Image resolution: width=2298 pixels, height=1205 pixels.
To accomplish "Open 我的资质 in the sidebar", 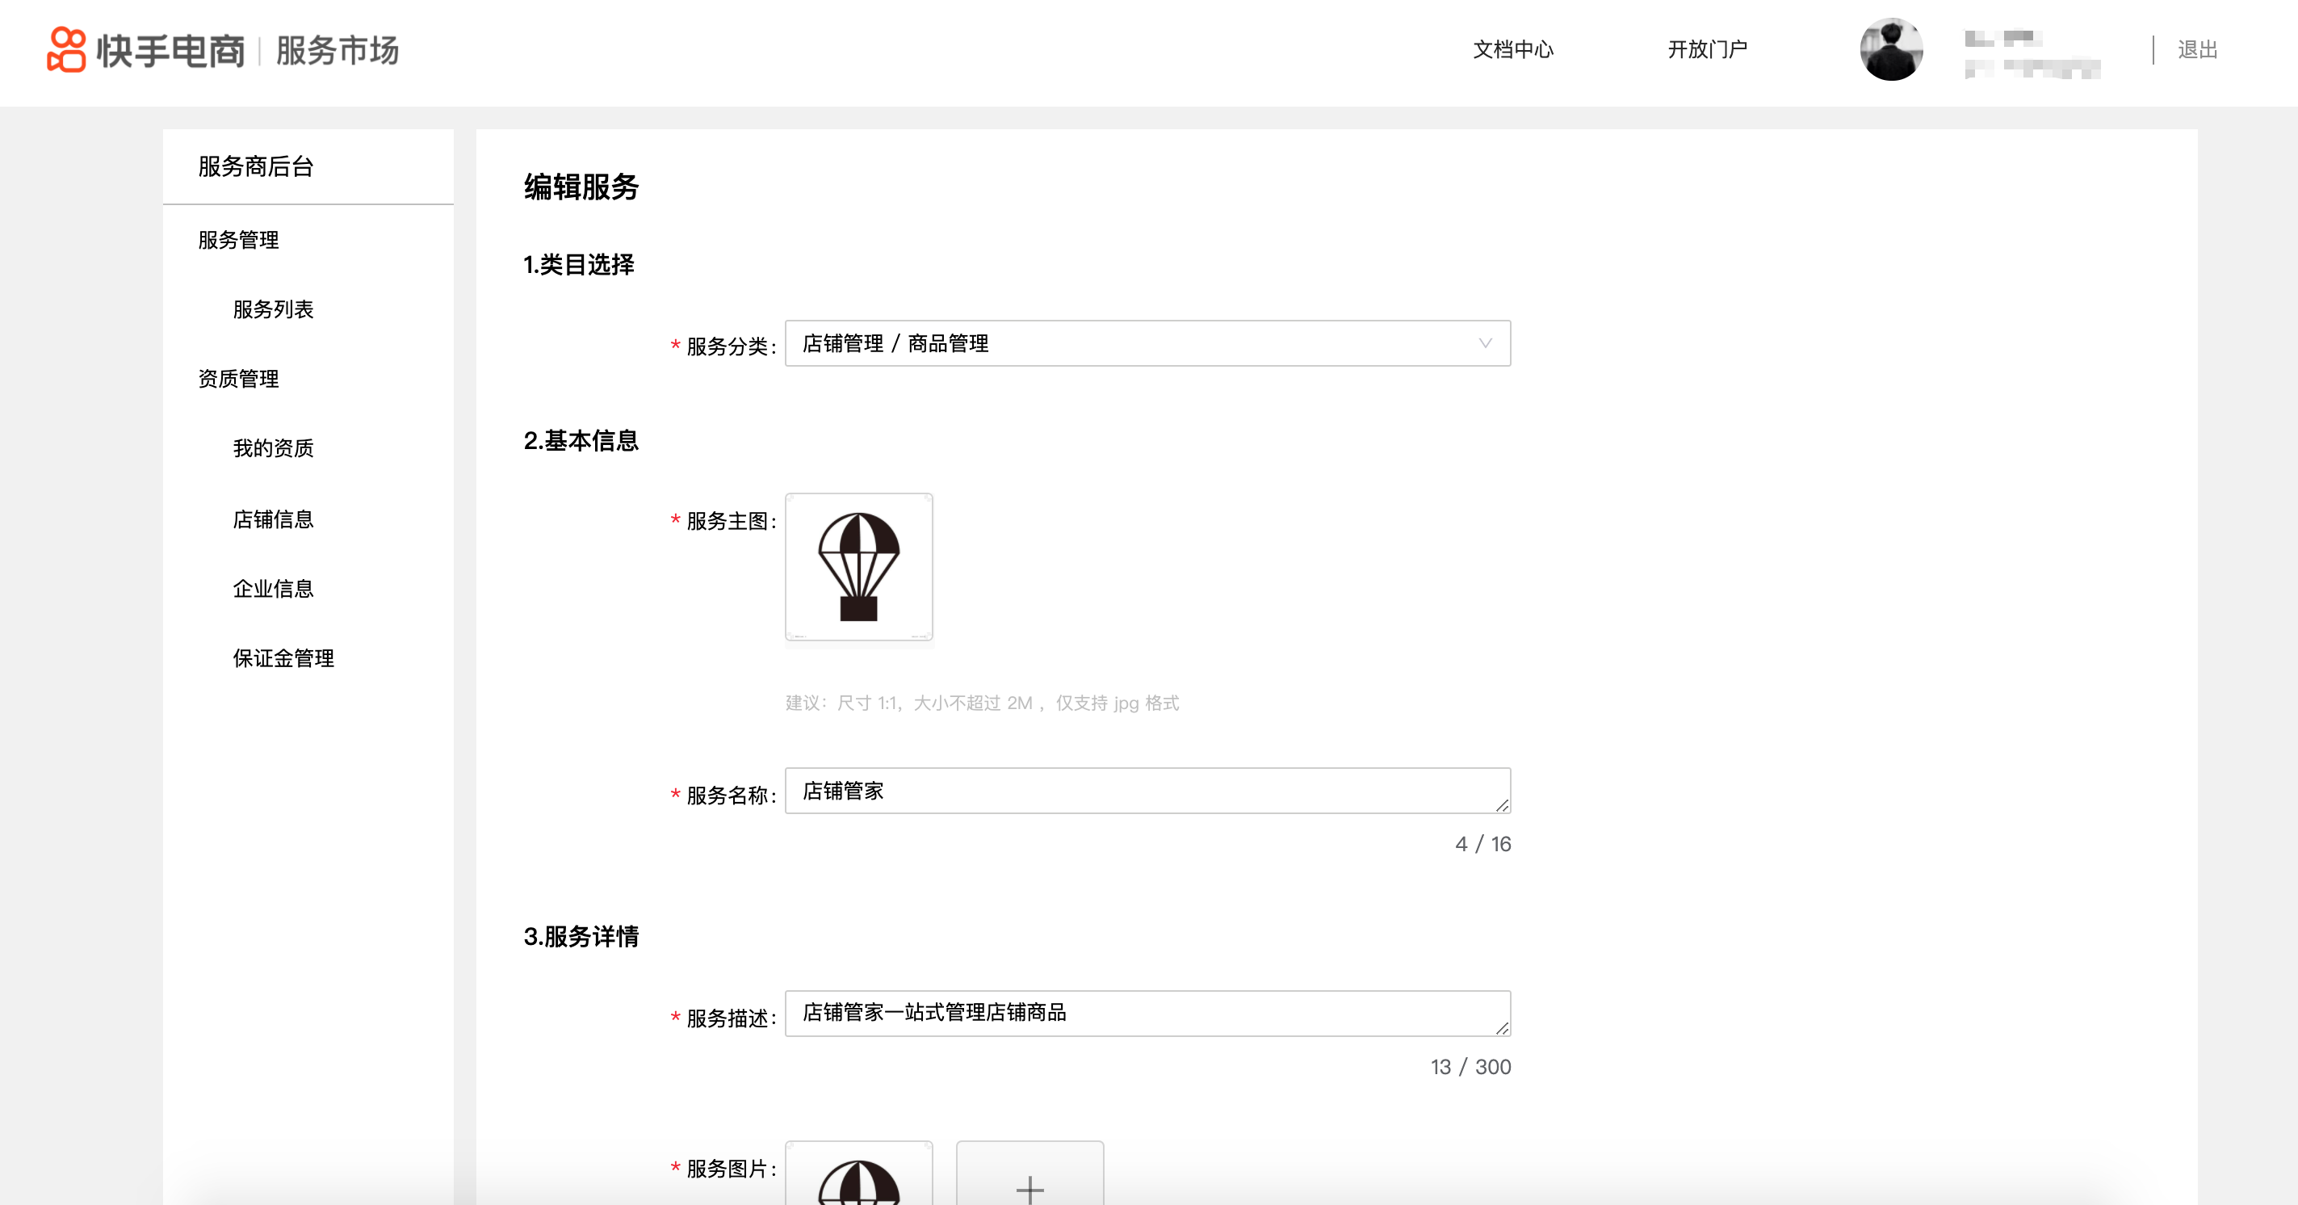I will [x=273, y=448].
